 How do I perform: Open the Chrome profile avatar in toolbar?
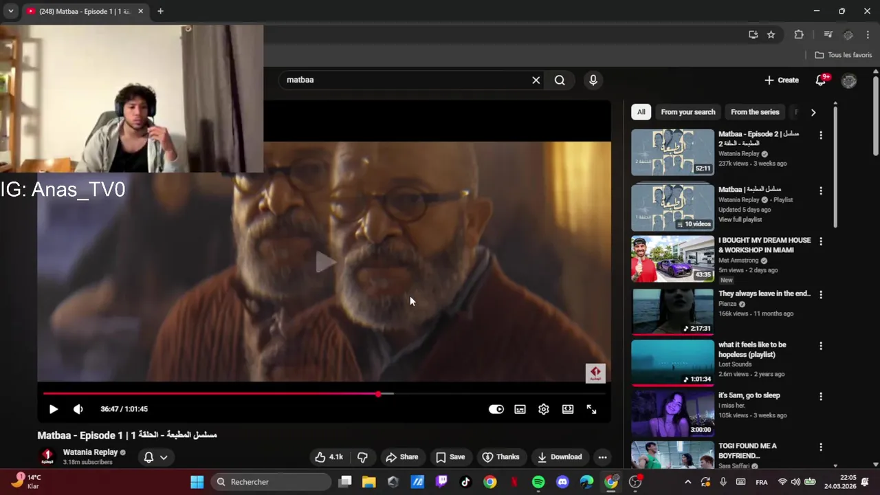[848, 34]
